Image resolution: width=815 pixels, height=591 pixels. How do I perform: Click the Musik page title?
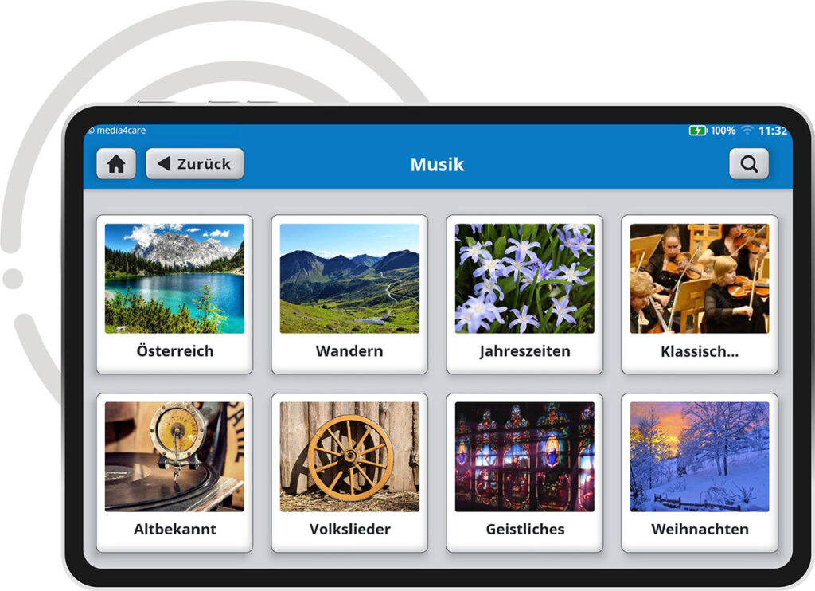[x=437, y=164]
